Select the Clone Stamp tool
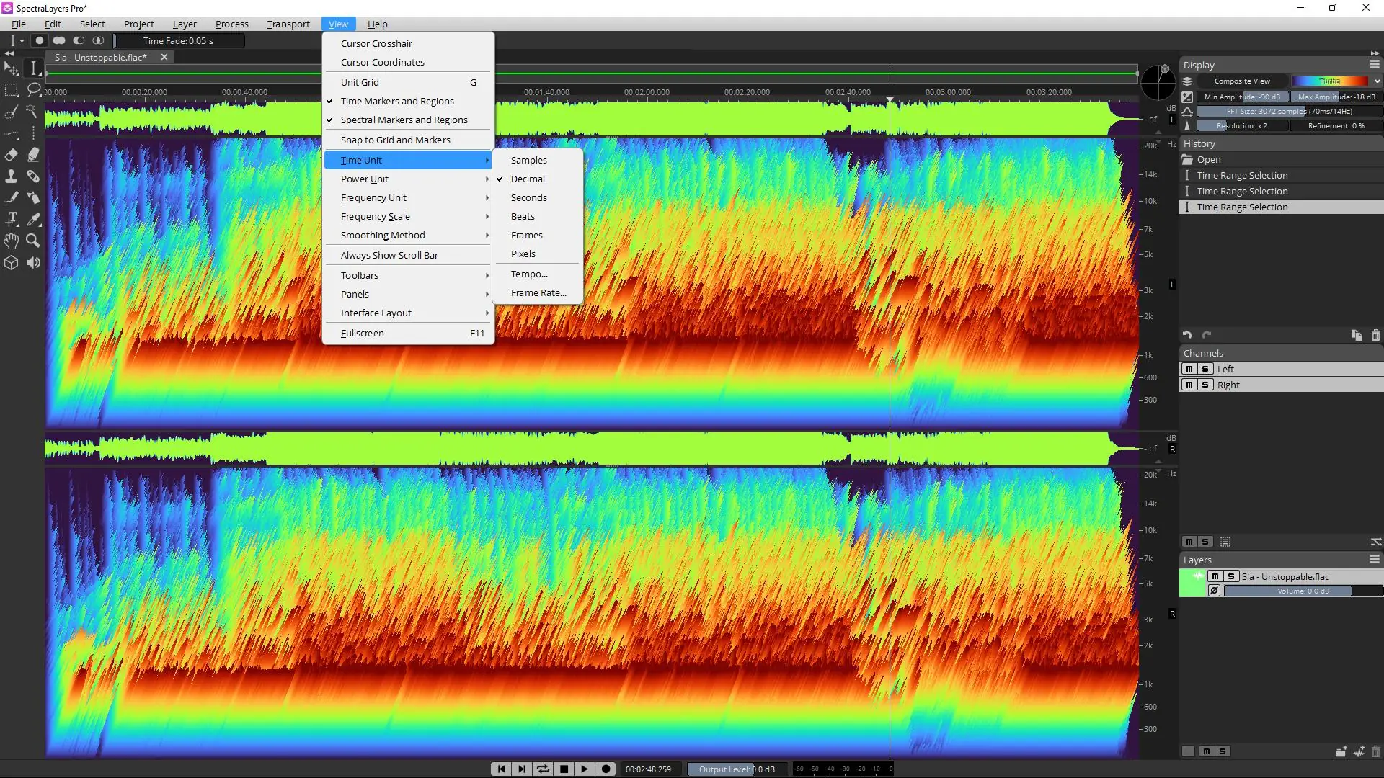 click(x=12, y=176)
